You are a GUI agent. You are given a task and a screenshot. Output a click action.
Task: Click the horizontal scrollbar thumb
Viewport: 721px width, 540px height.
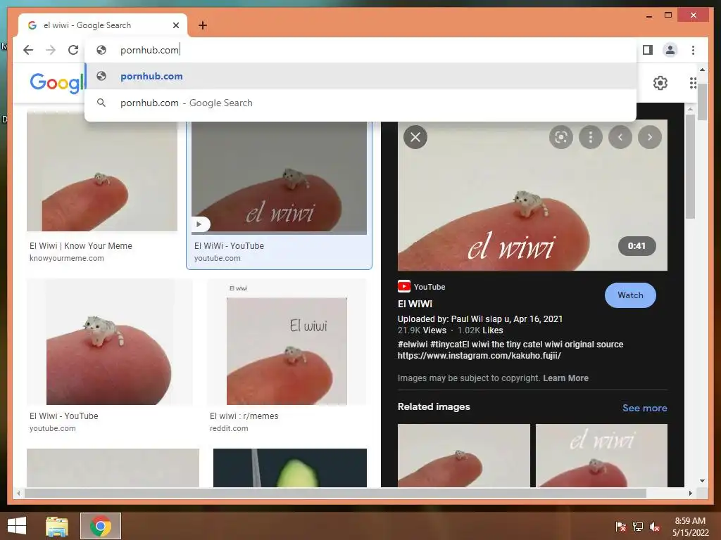click(x=335, y=493)
